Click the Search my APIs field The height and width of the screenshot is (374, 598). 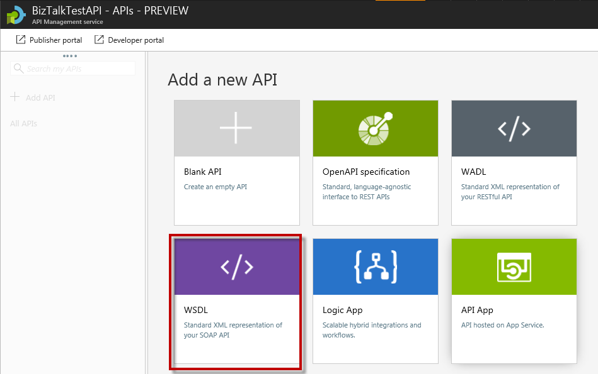pos(72,68)
